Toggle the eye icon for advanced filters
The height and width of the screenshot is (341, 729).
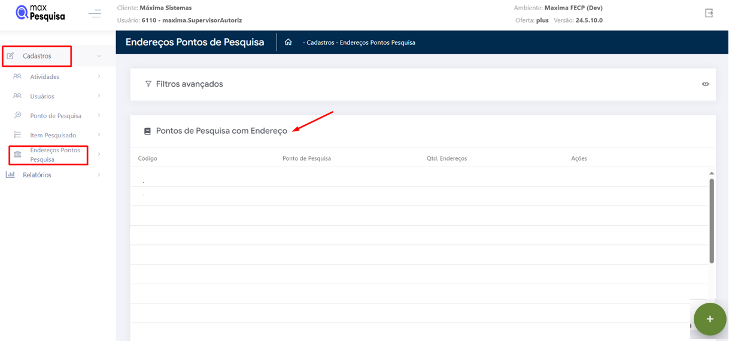(706, 84)
